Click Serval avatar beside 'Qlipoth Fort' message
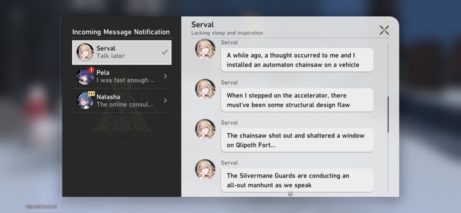 tap(205, 129)
